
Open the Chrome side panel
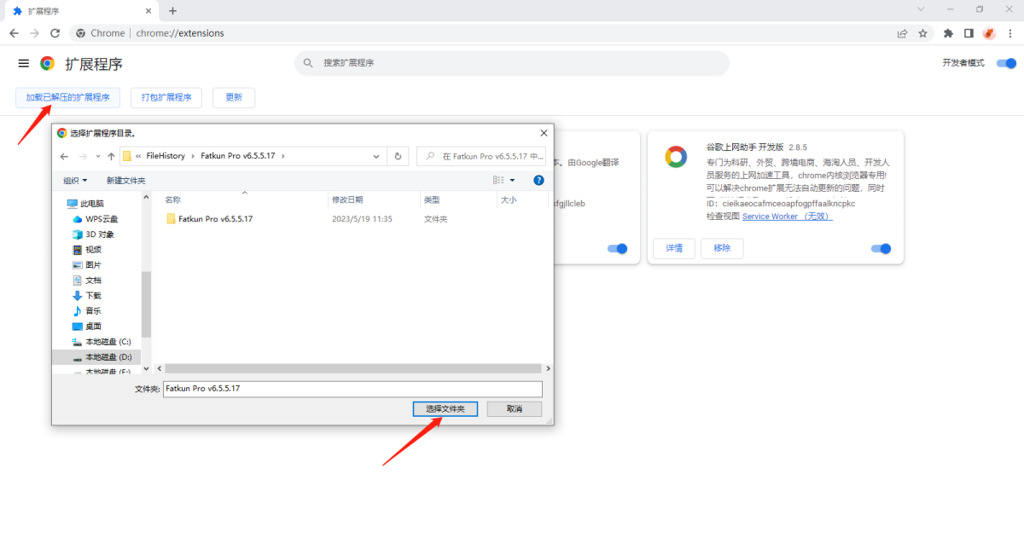(969, 33)
